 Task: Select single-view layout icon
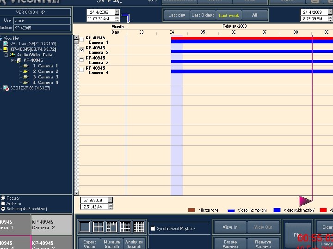85,227
